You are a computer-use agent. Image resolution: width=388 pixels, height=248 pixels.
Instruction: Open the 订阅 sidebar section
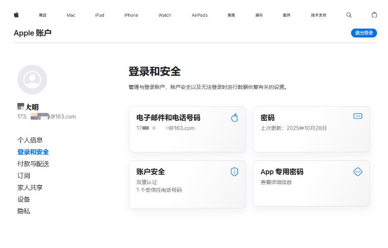pos(24,176)
